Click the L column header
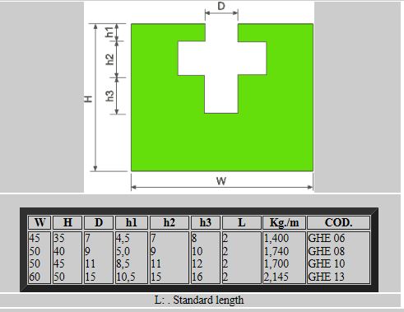This screenshot has width=404, height=312. [x=241, y=222]
